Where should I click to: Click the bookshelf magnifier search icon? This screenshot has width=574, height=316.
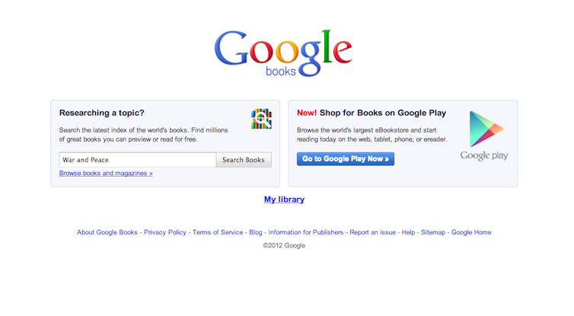pos(261,119)
